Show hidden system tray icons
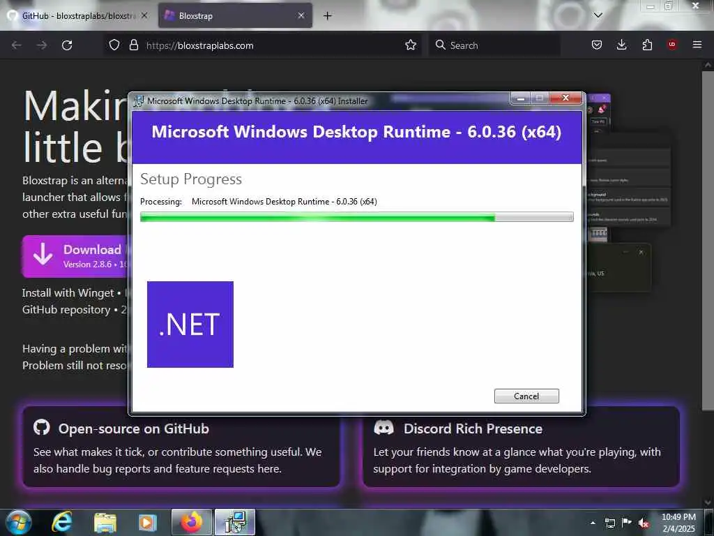This screenshot has width=714, height=536. tap(593, 523)
